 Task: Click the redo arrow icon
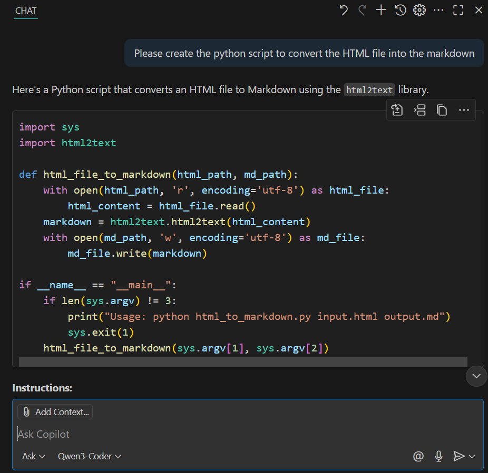click(x=362, y=10)
